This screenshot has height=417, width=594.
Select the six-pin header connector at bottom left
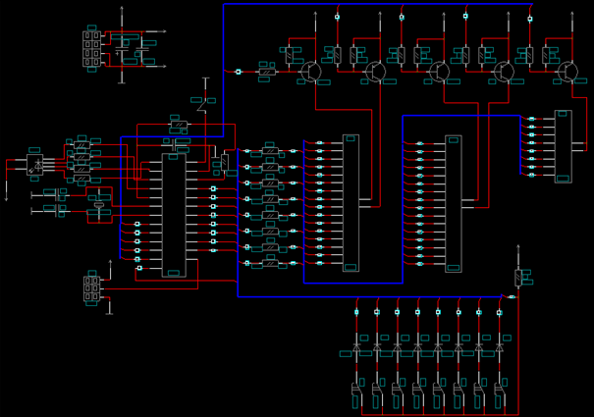pyautogui.click(x=91, y=287)
